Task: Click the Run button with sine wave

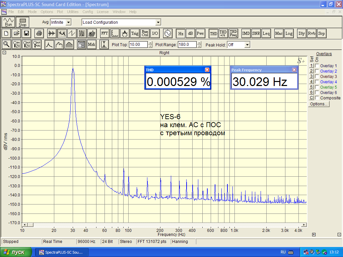Action: 9,22
